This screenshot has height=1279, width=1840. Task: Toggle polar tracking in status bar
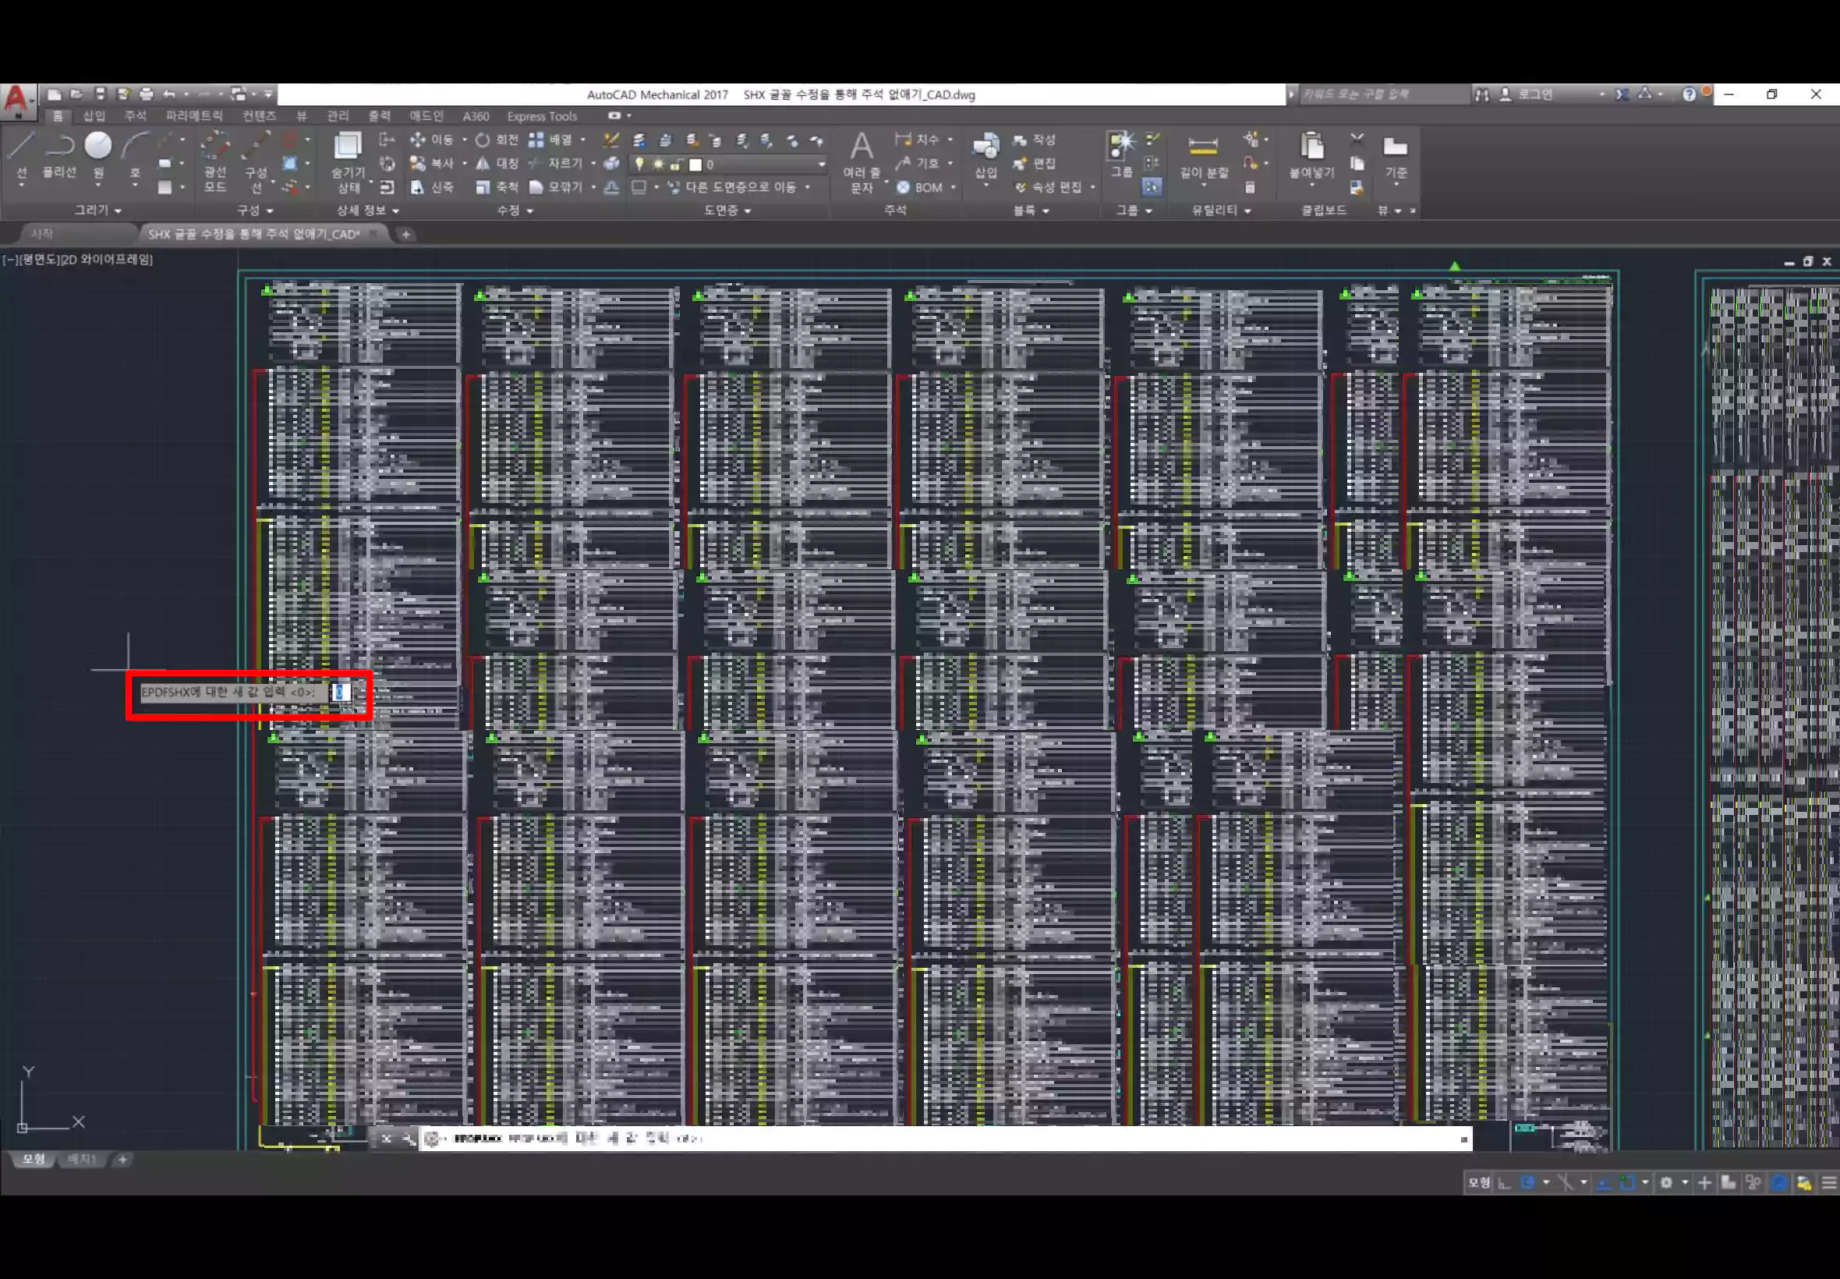tap(1527, 1183)
